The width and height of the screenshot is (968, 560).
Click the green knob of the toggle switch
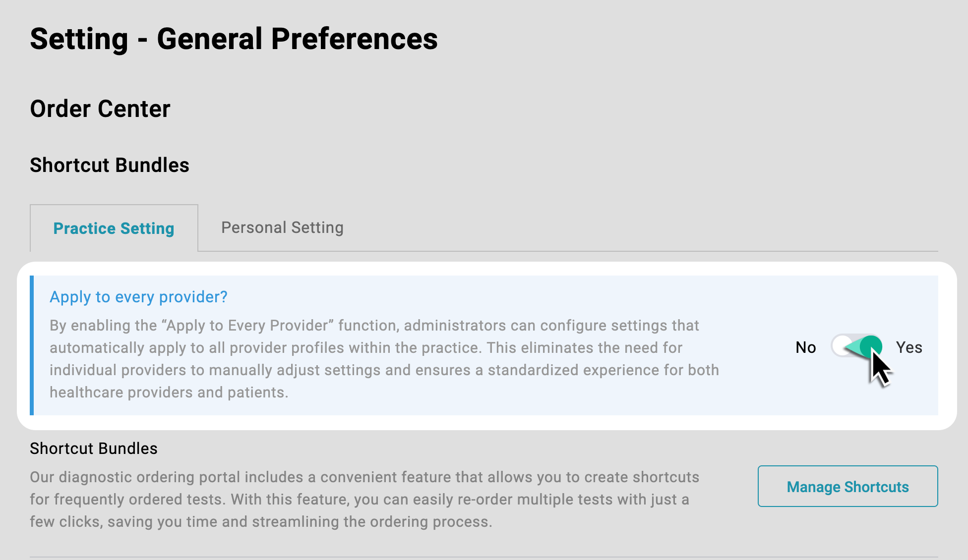click(871, 346)
